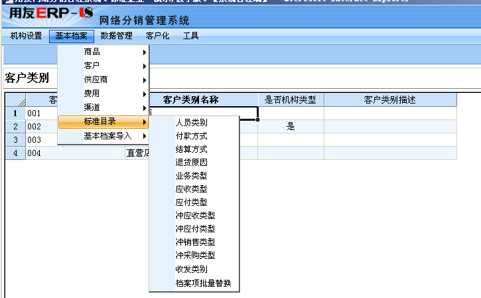Choose 业务类型 menu entry
481x298 pixels.
coord(191,176)
